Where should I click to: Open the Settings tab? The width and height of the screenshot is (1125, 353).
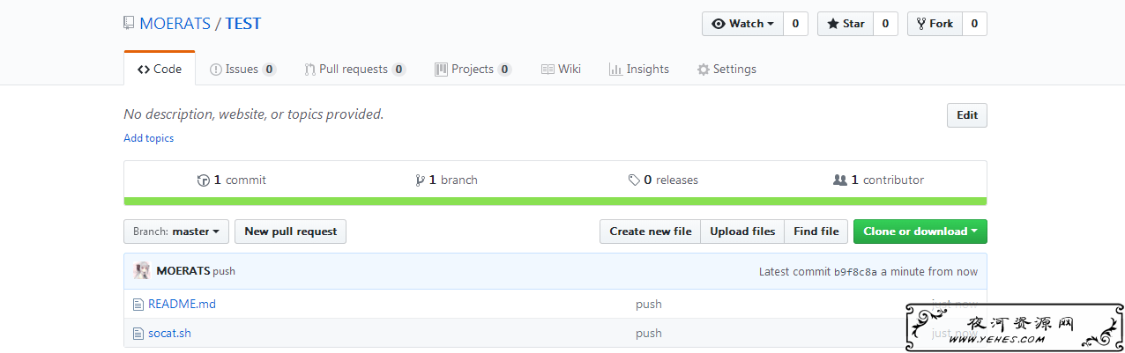[x=726, y=69]
